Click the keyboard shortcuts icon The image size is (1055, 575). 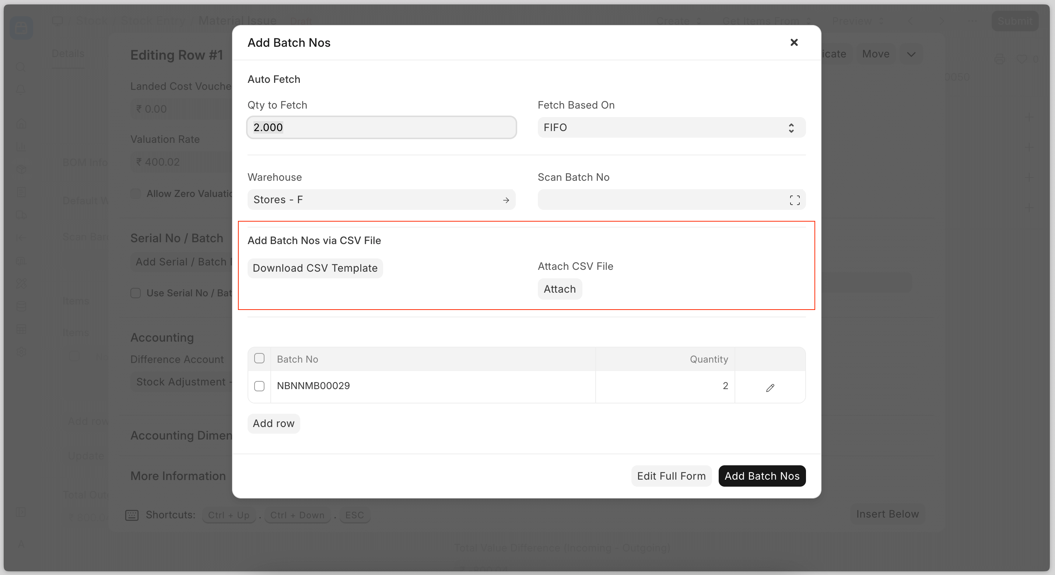click(132, 515)
